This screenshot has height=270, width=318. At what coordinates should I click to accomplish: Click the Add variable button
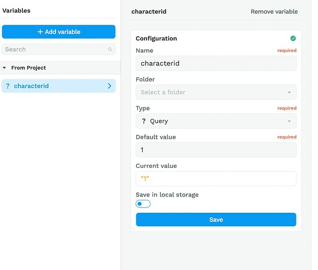coord(59,32)
